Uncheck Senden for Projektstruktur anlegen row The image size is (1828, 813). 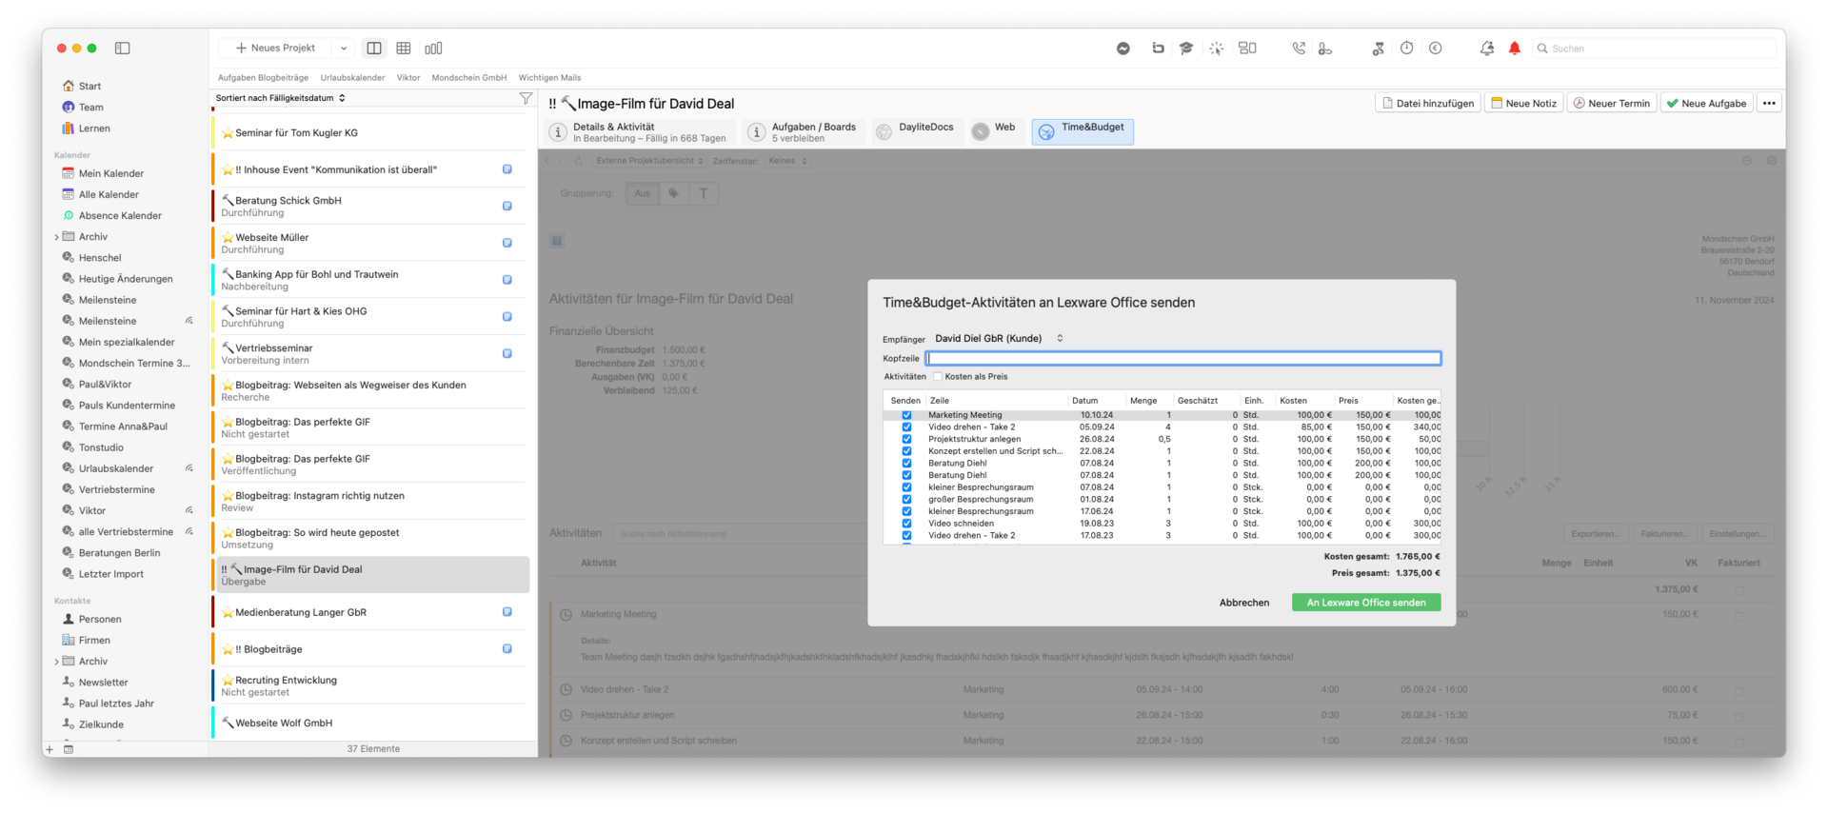906,440
